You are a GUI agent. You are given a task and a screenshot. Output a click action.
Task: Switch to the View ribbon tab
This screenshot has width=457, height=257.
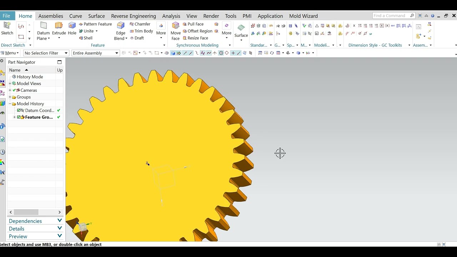[192, 16]
